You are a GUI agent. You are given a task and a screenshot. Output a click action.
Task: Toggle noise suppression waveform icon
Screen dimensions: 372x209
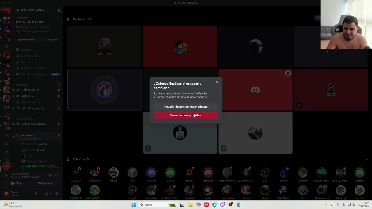click(x=50, y=175)
